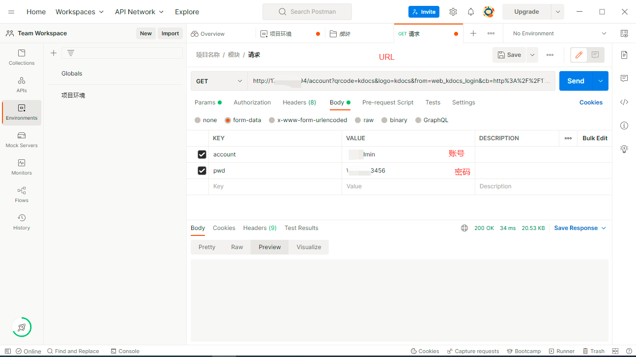This screenshot has height=357, width=636.
Task: Launch the Bootcamp rocket progress icon
Action: (x=22, y=327)
